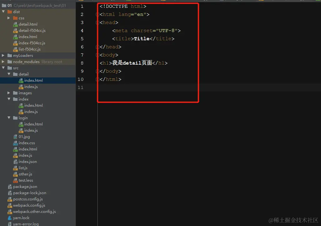Place cursor in the Title text
This screenshot has width=321, height=226.
(x=142, y=39)
